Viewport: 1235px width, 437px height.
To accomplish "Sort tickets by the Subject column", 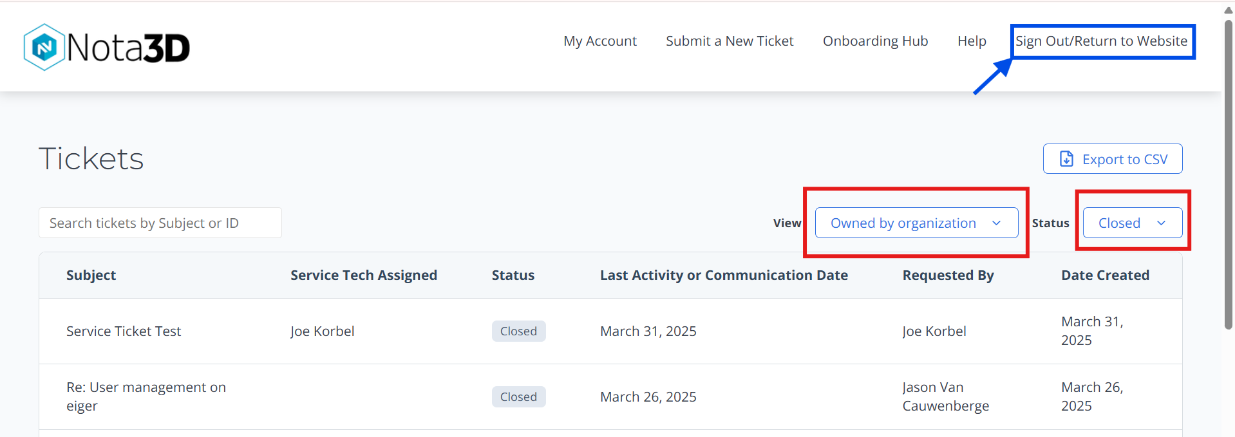I will click(x=91, y=275).
